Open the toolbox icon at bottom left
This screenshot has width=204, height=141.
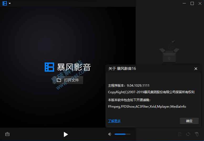click(x=7, y=134)
